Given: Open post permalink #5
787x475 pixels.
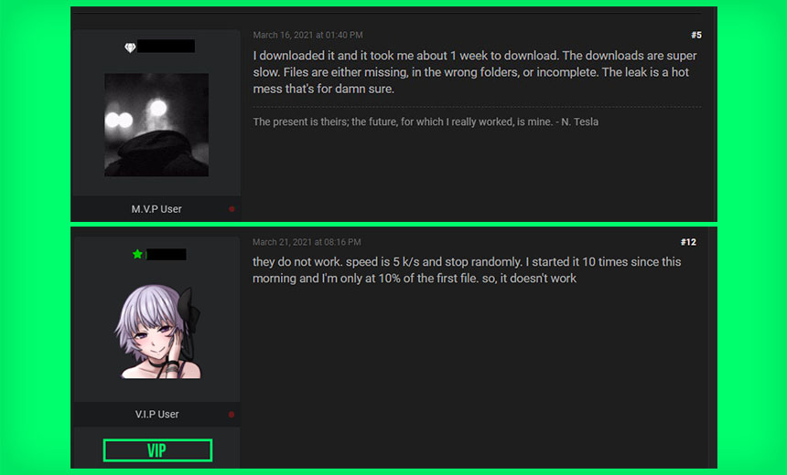Looking at the screenshot, I should 696,35.
